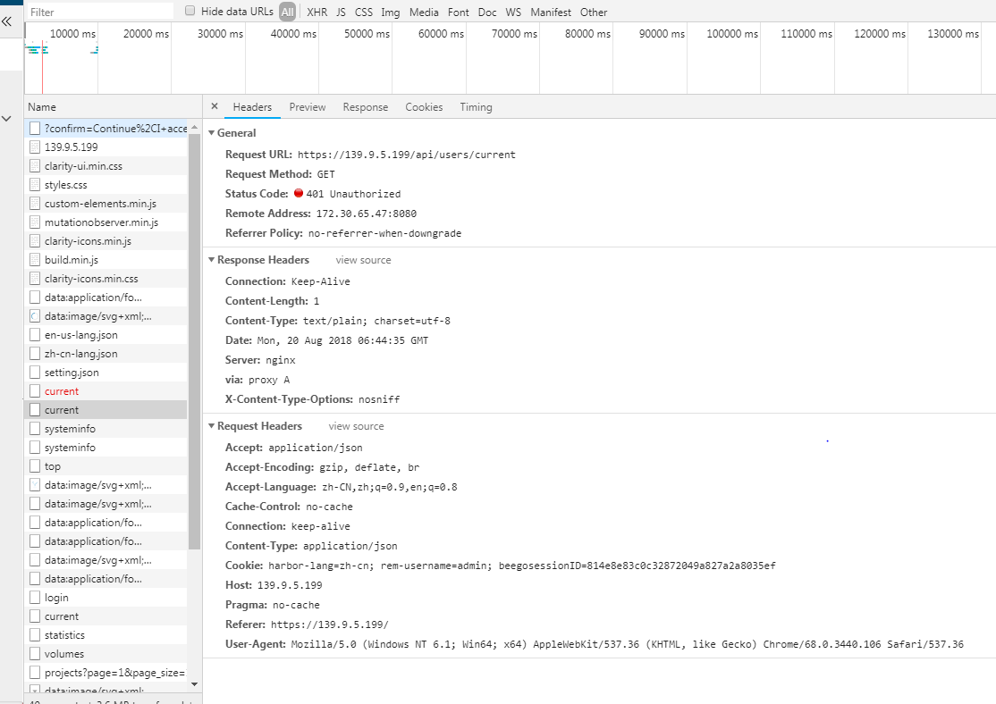Click inside the Filter input box
The width and height of the screenshot is (996, 704).
pos(98,11)
